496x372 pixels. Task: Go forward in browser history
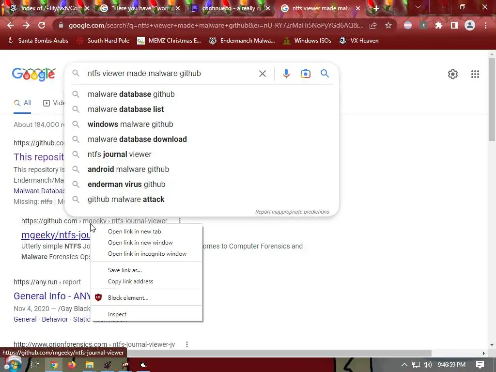26,25
